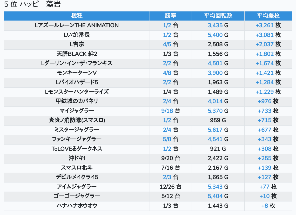Select the 沖ドキ! machine name
This screenshot has height=215, width=296.
pyautogui.click(x=77, y=158)
